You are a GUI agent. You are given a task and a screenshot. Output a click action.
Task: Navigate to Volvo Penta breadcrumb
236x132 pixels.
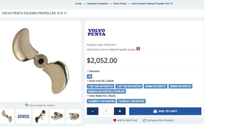(x=120, y=4)
